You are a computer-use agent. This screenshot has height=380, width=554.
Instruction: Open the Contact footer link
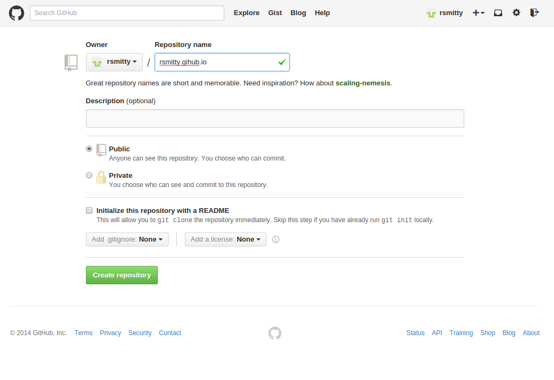(x=170, y=333)
